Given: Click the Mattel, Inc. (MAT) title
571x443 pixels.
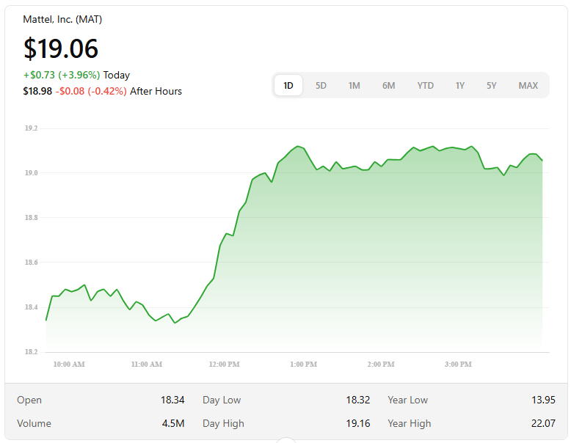Looking at the screenshot, I should 62,20.
